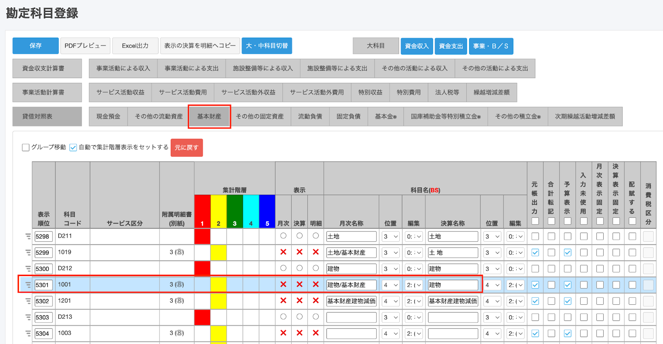Click 月次 red X mark in row 1001
This screenshot has height=344, width=663.
(283, 284)
